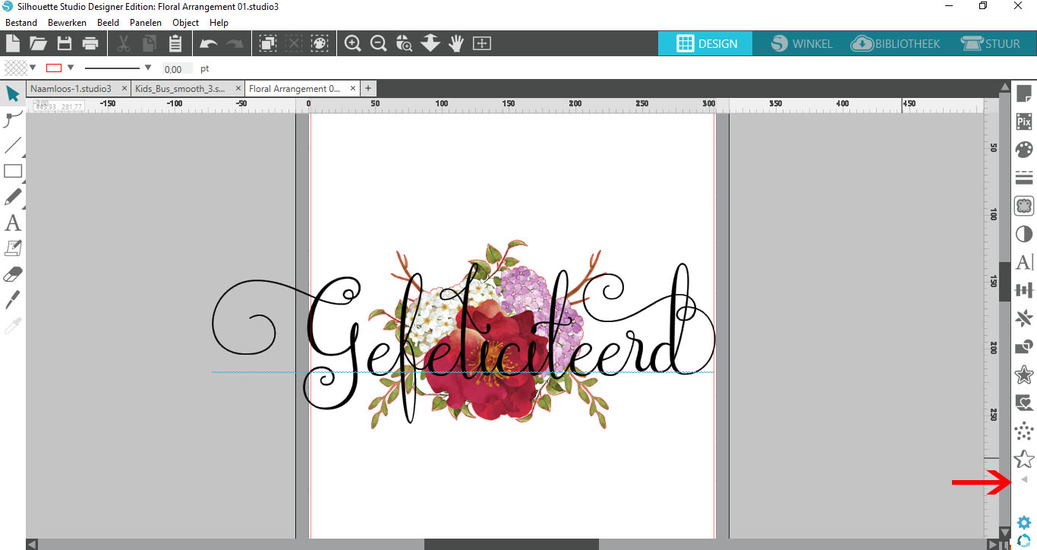This screenshot has height=550, width=1037.
Task: Click the Deselect All icon
Action: 294,43
